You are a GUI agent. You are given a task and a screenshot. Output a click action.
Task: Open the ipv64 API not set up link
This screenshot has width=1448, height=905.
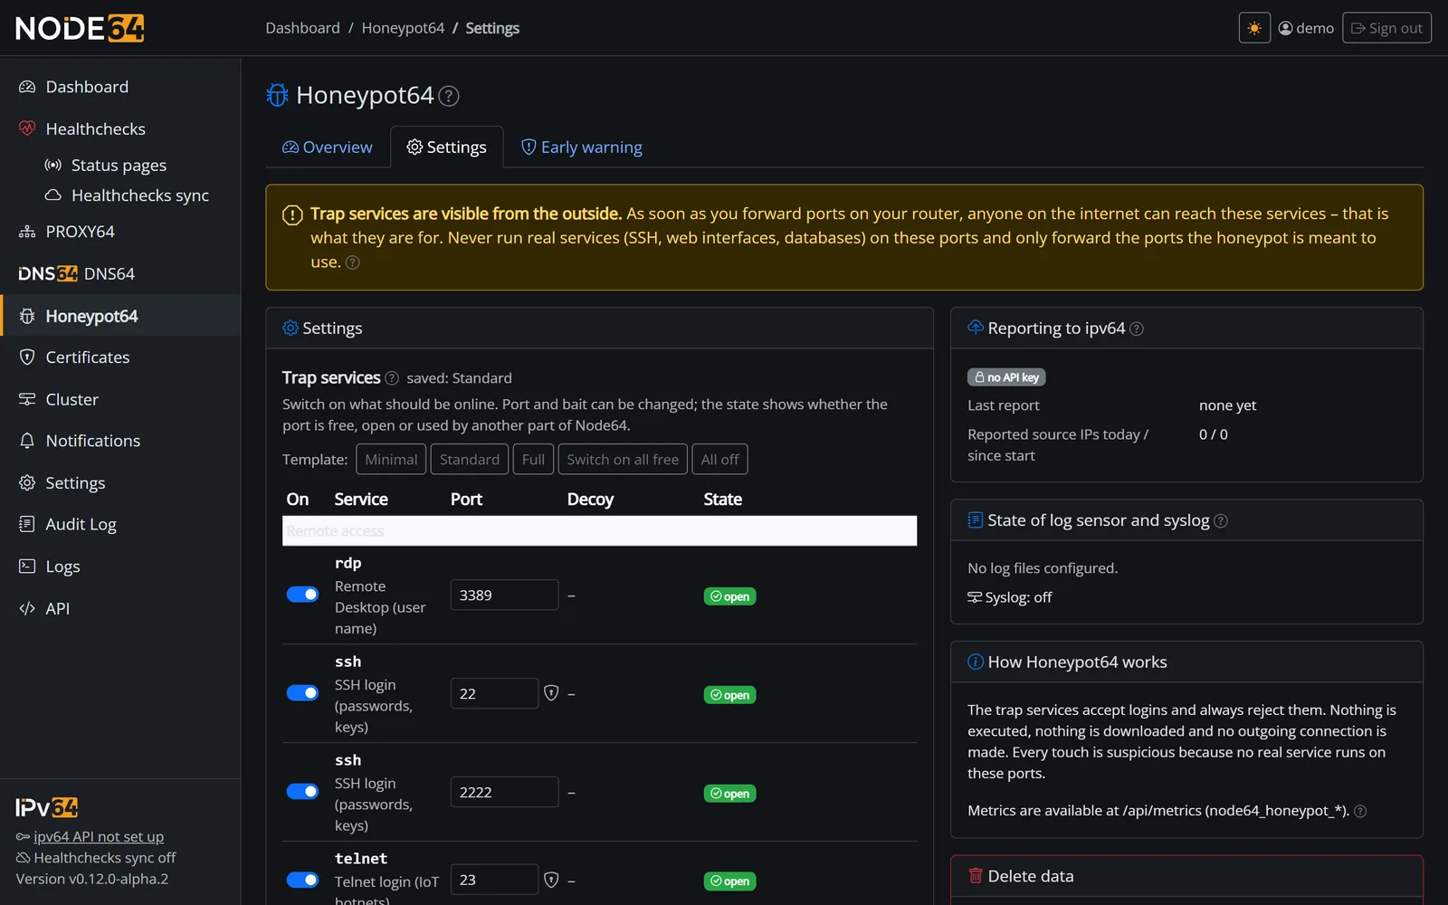pos(99,837)
